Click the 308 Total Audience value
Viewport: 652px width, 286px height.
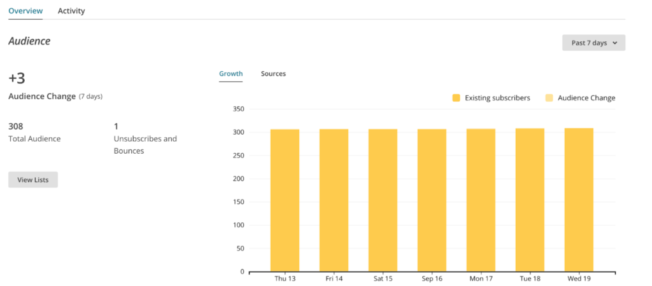point(16,126)
